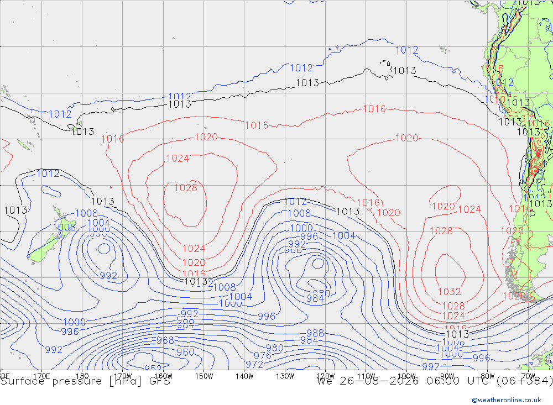Click the 1013 label west of New Zealand
The width and height of the screenshot is (553, 405).
[x=15, y=211]
